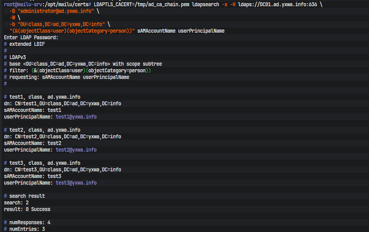Click the dn: CN=test3 entry line
Viewport: 369px width, 232px height.
63,169
